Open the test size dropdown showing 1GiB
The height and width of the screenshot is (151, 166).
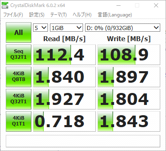[66, 28]
